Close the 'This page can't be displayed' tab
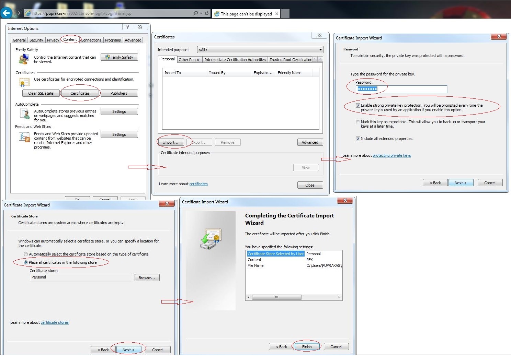This screenshot has height=356, width=511. pos(277,14)
